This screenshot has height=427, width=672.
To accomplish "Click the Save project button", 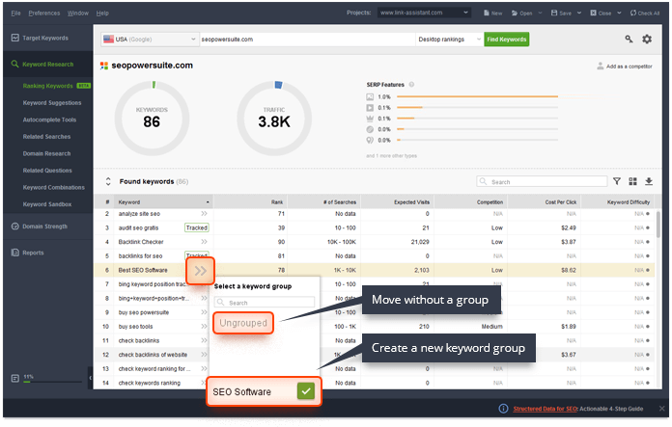I will pyautogui.click(x=561, y=13).
